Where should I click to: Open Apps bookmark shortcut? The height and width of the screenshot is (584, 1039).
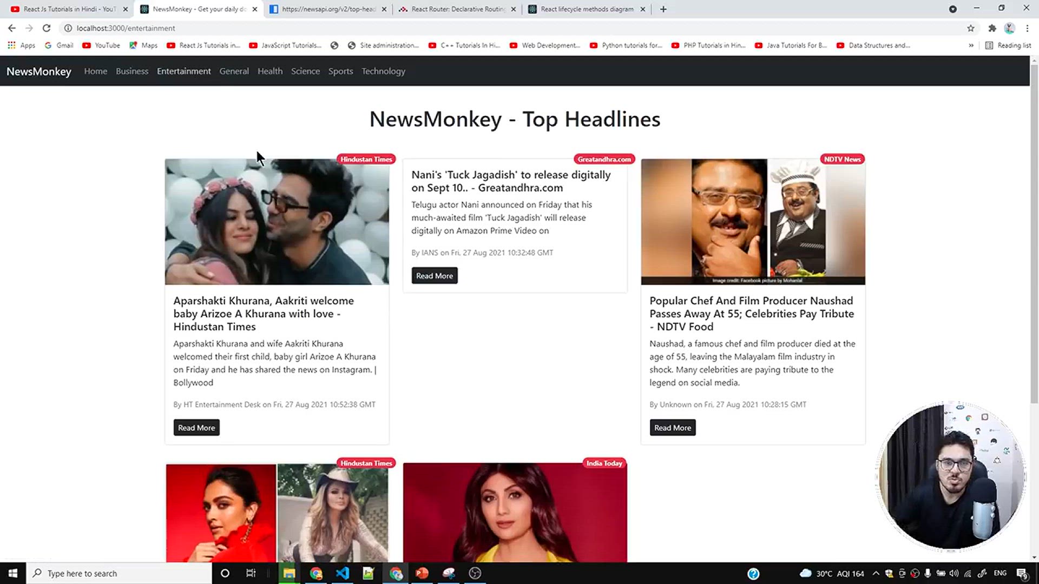click(22, 45)
